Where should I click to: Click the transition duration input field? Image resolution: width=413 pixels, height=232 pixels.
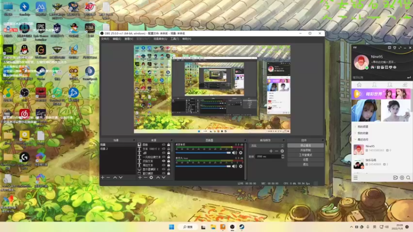click(x=267, y=157)
